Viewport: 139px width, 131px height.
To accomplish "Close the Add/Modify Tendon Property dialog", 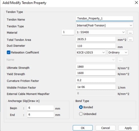I will [x=136, y=3].
